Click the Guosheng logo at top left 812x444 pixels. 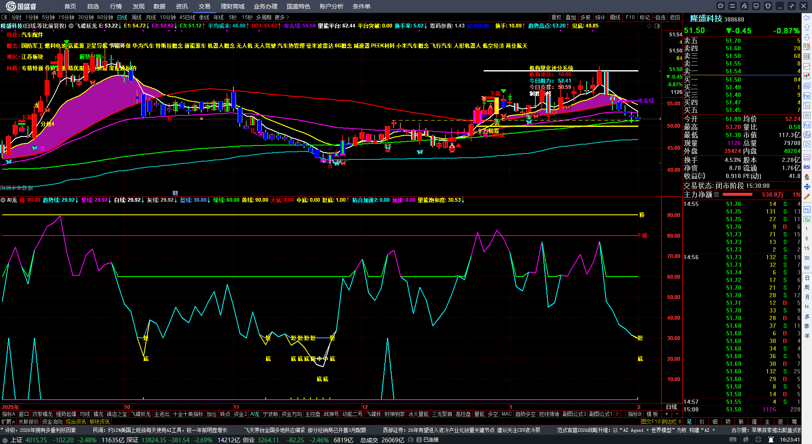point(21,6)
